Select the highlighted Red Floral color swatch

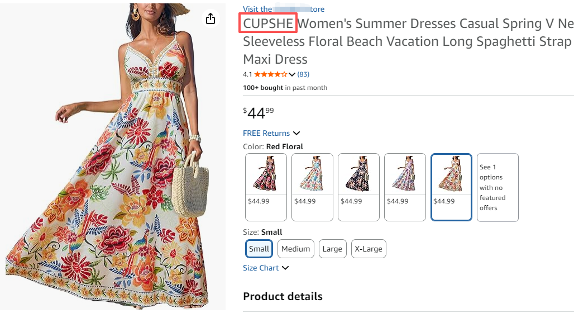click(x=452, y=187)
